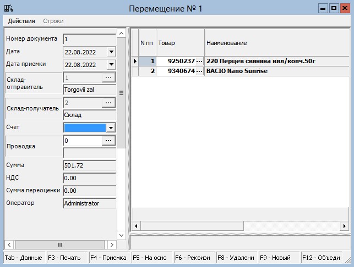This screenshot has width=354, height=267.
Task: Open the Счет combo box dropdown
Action: tap(111, 127)
